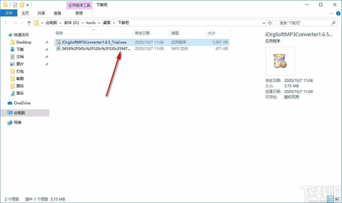
Task: Click the preview thumbnail in details pane
Action: click(280, 61)
